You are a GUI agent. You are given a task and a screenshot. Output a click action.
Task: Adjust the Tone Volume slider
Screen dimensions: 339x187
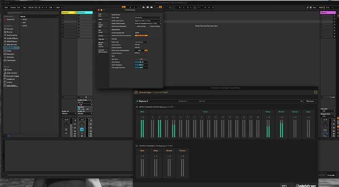(x=141, y=62)
